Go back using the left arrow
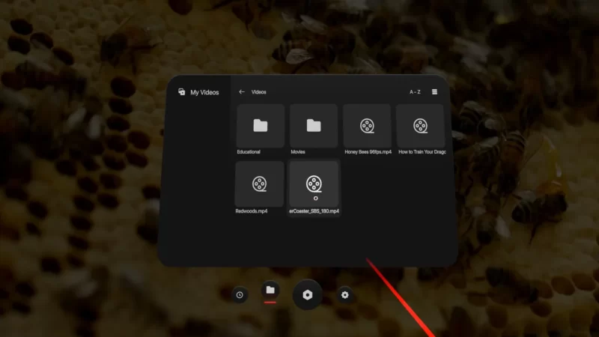599x337 pixels. [x=242, y=92]
